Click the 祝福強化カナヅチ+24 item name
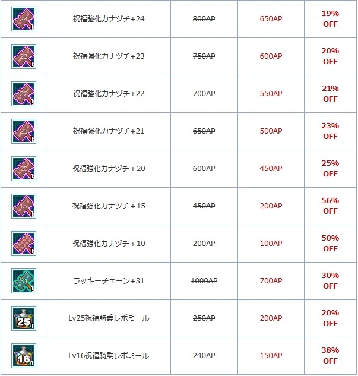Viewport: 358px width, 376px height. point(109,19)
